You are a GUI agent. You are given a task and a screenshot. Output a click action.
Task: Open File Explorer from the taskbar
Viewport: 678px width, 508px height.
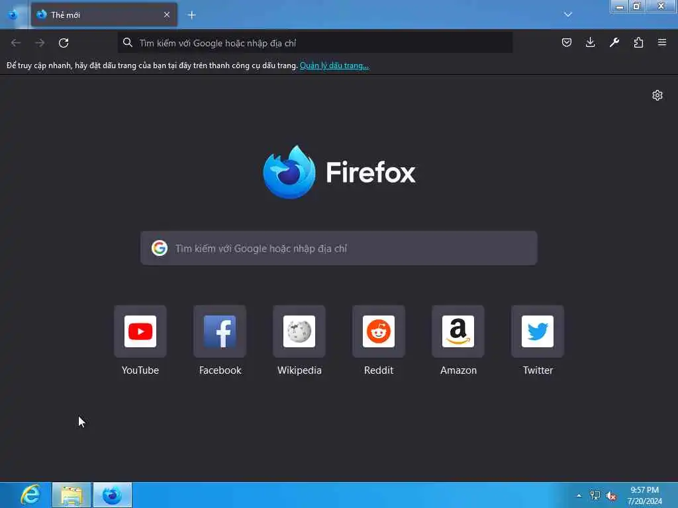coord(72,495)
